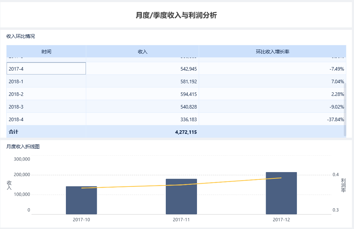Click the 收入 left axis title
The width and height of the screenshot is (354, 229).
coord(9,185)
